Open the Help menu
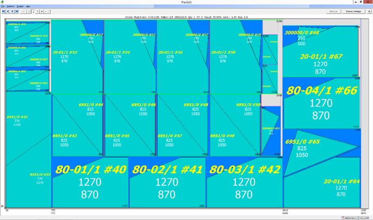373x220 pixels. point(28,7)
